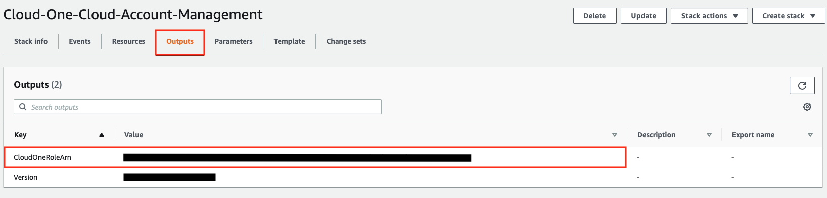Sort by Key column ascending arrow

(102, 135)
